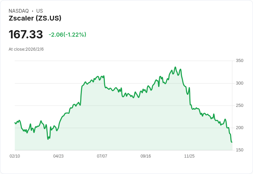The height and width of the screenshot is (174, 253).
Task: Click the 200 y-axis label
Action: pos(240,128)
